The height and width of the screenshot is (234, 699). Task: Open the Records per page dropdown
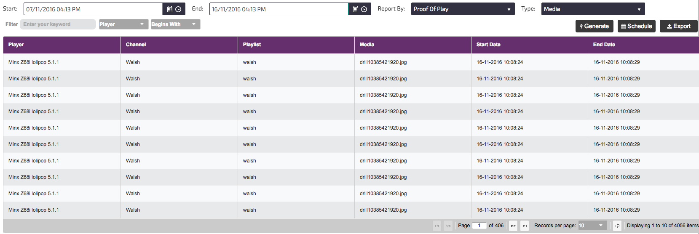592,226
